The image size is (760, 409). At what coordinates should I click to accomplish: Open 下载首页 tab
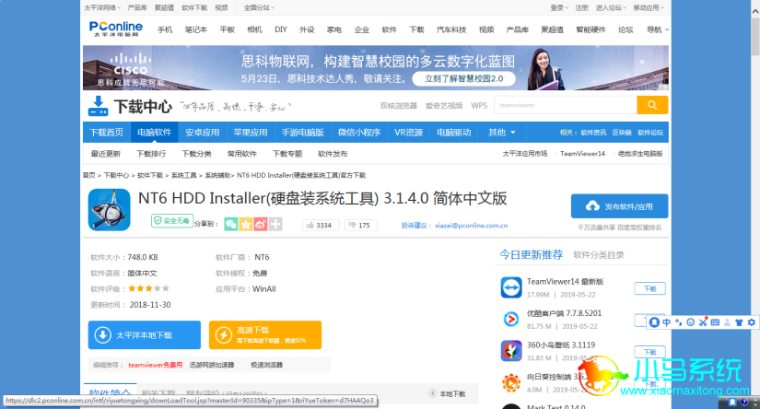point(107,133)
